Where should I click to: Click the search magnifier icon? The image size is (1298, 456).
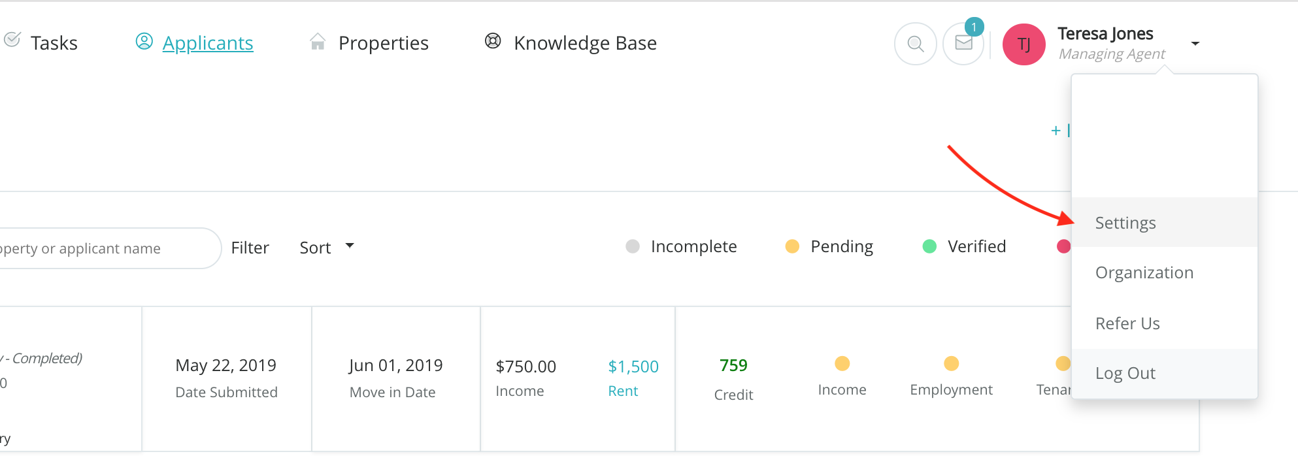(915, 44)
